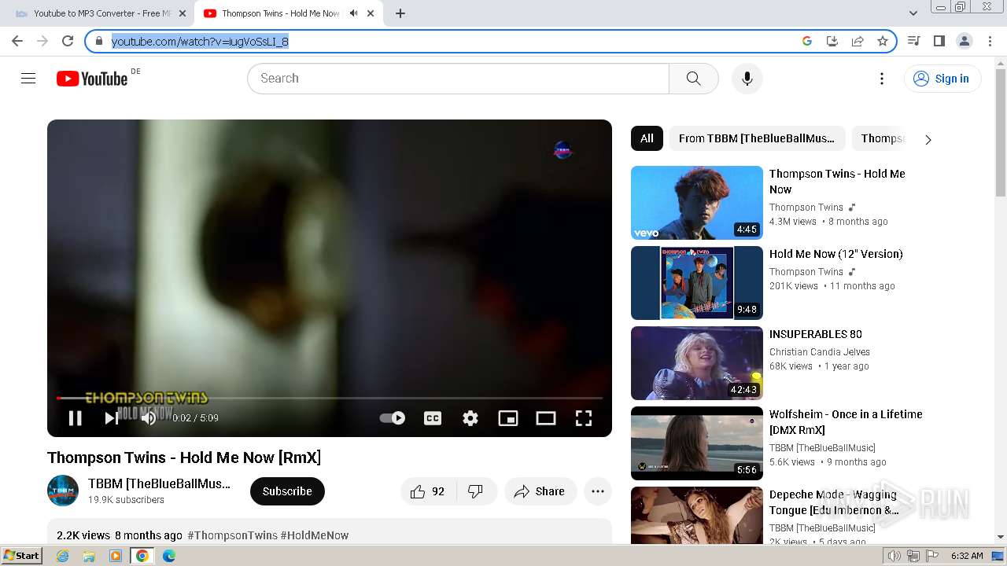Reload the current page
Screen dimensions: 1007x566
[68, 41]
